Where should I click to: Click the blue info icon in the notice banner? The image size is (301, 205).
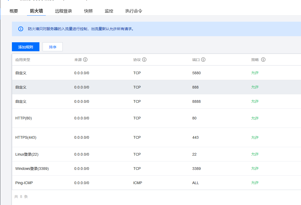click(x=21, y=29)
